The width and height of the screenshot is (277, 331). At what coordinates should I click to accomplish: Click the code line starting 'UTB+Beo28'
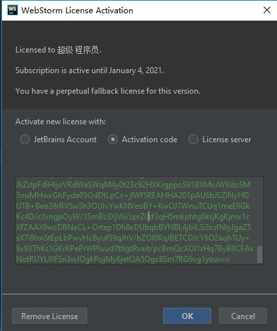tap(133, 206)
